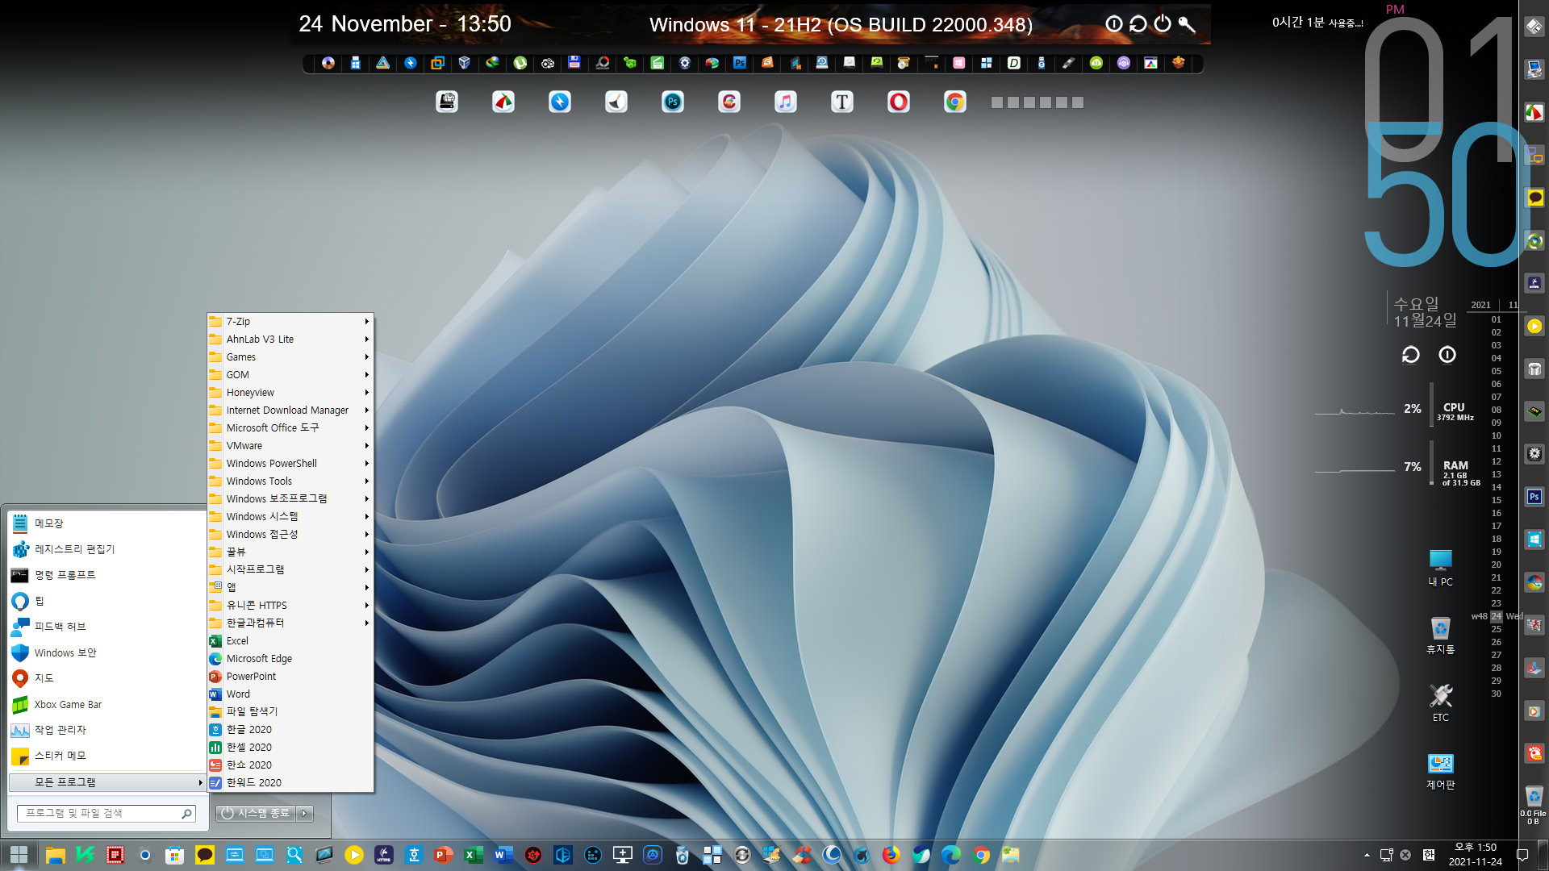
Task: Open the music note app in the dock
Action: 786,102
